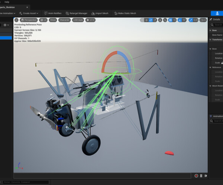The width and height of the screenshot is (223, 185).
Task: Open rotation snap angle 10° value
Action: coord(184,20)
